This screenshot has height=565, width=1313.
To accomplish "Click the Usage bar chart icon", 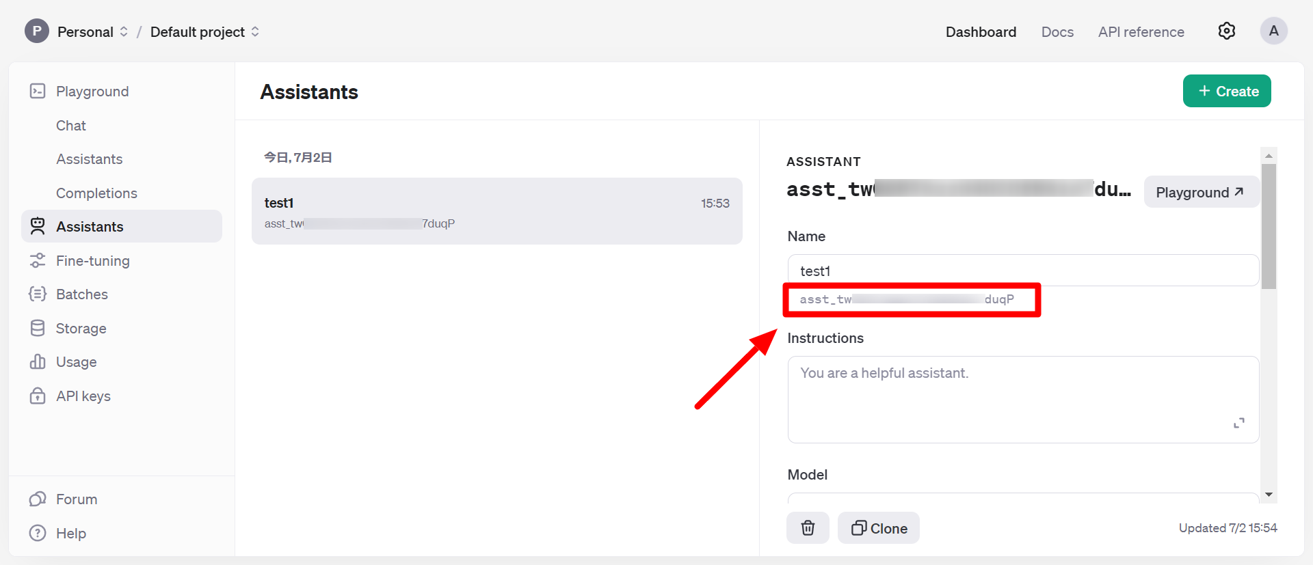I will 38,361.
